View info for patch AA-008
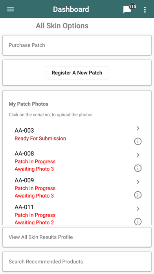154x274 pixels. point(138,168)
